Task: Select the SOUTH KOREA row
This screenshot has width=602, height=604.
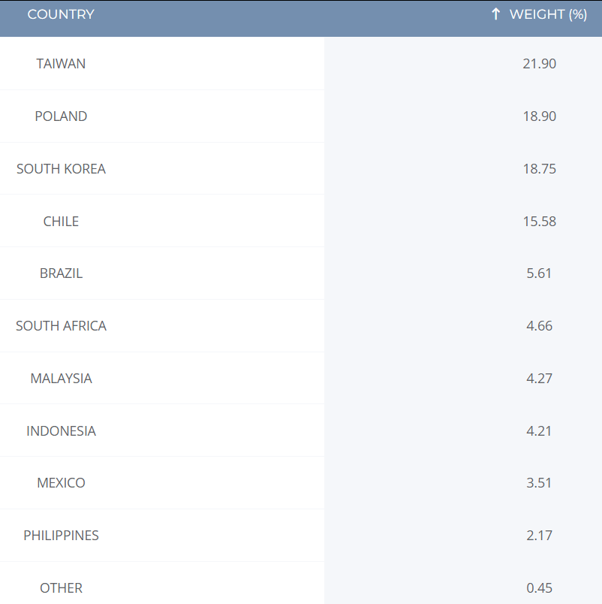Action: (61, 168)
